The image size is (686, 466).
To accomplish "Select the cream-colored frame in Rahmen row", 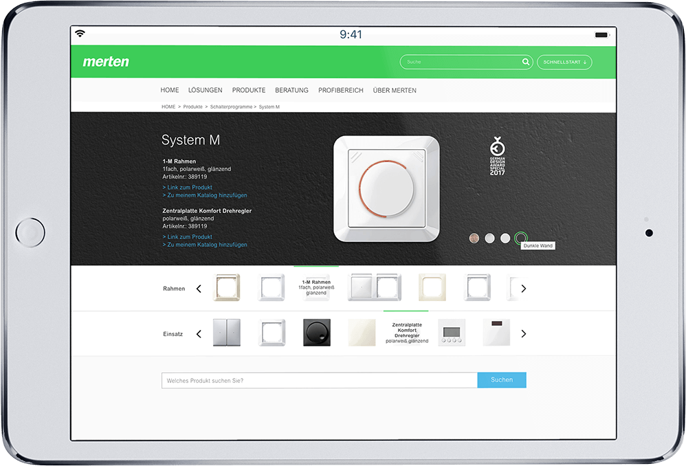I will point(432,287).
